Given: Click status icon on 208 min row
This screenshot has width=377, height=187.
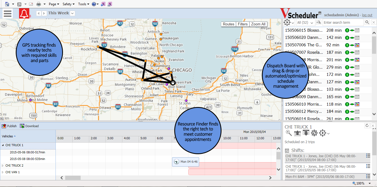Looking at the screenshot, I should [347, 30].
